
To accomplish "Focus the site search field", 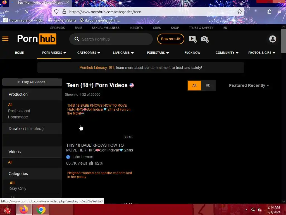I will tap(111, 39).
